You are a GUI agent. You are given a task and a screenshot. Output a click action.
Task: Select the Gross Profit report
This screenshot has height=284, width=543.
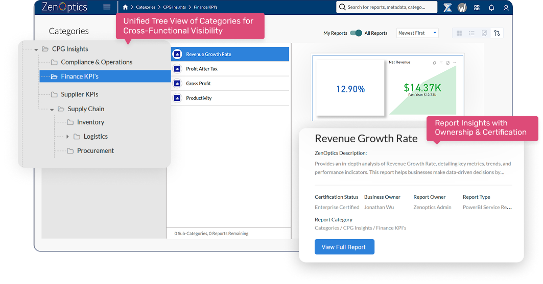pos(198,84)
